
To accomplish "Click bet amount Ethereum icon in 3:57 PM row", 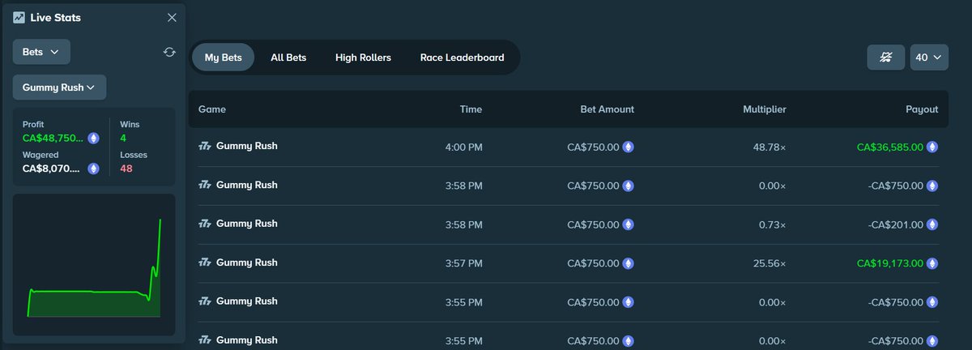I will pyautogui.click(x=628, y=263).
